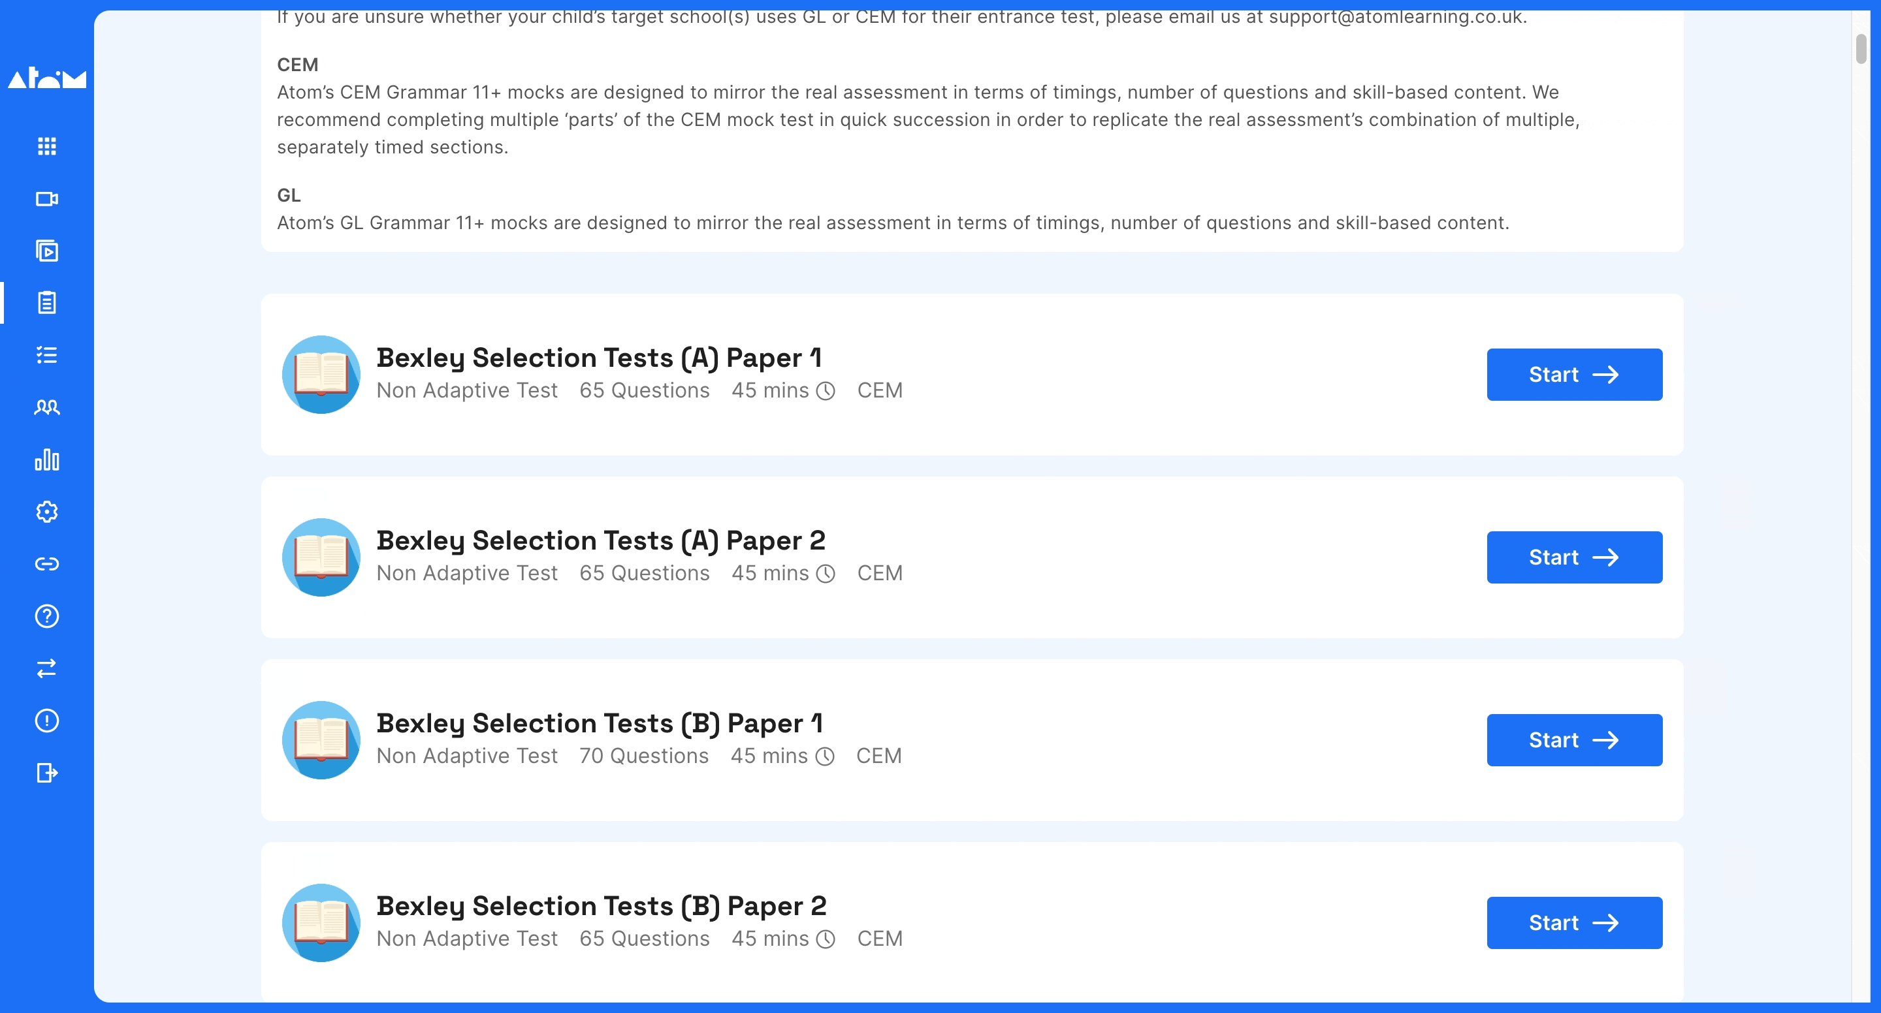Click the switch arrows icon
Viewport: 1881px width, 1013px height.
[47, 668]
